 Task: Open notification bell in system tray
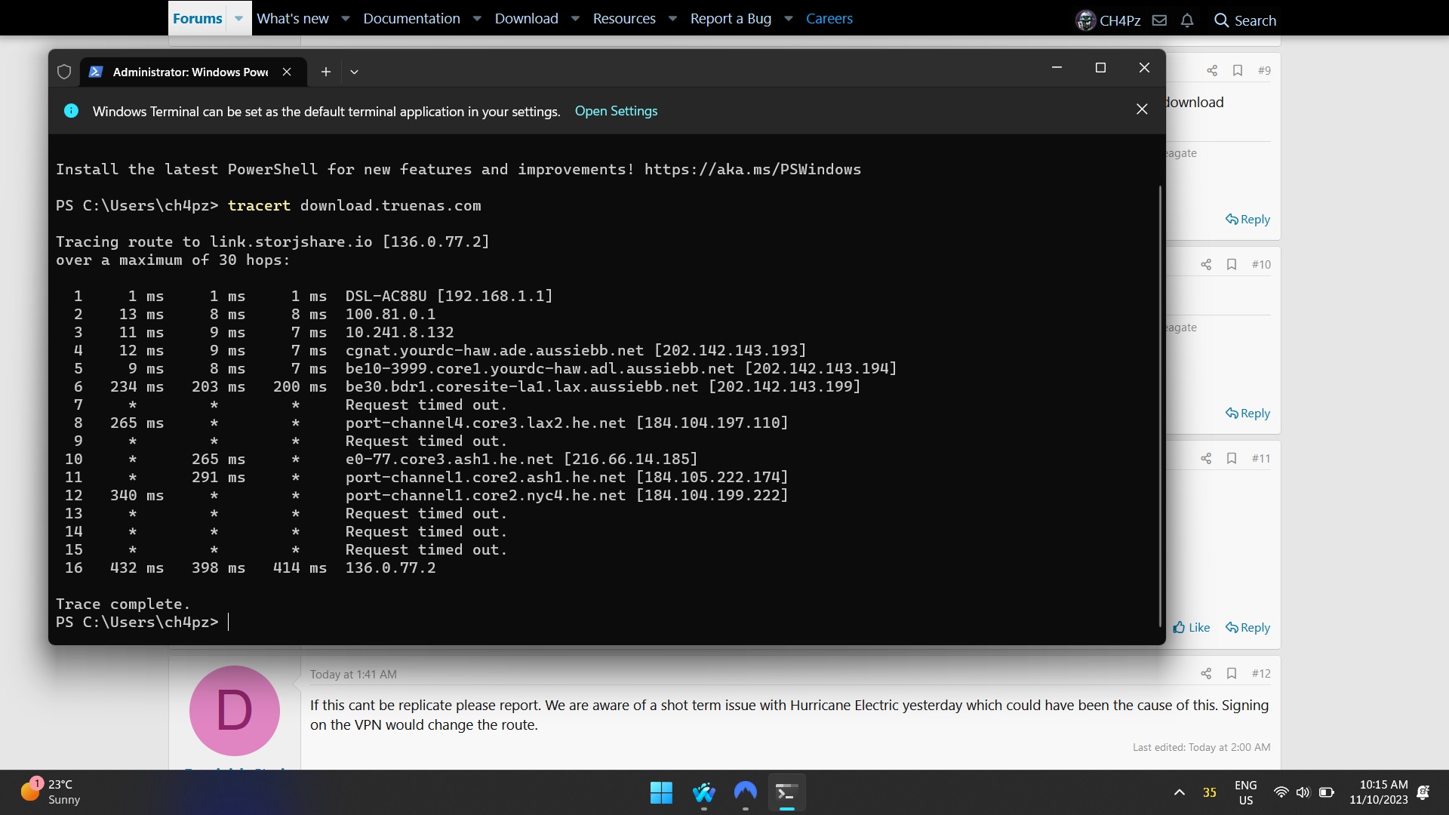[1423, 792]
